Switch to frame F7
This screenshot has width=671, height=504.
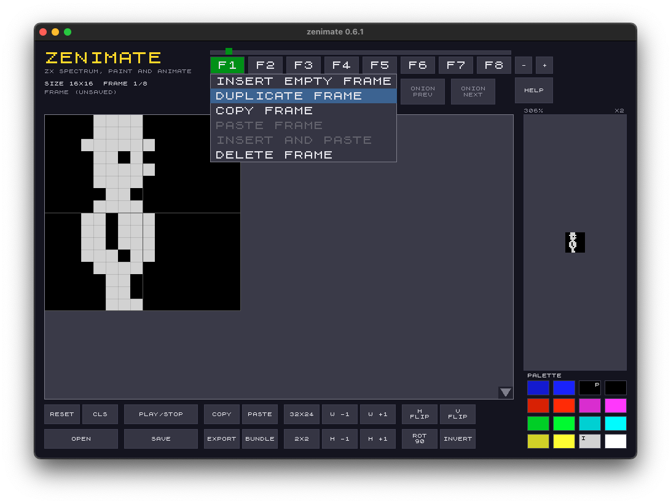click(456, 65)
